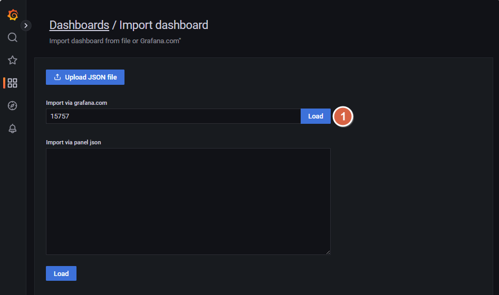Click the text area resize handle corner

click(x=328, y=252)
